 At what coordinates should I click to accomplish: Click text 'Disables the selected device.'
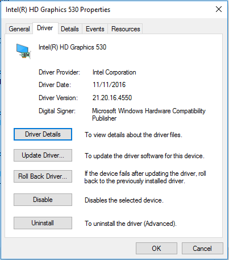point(124,200)
